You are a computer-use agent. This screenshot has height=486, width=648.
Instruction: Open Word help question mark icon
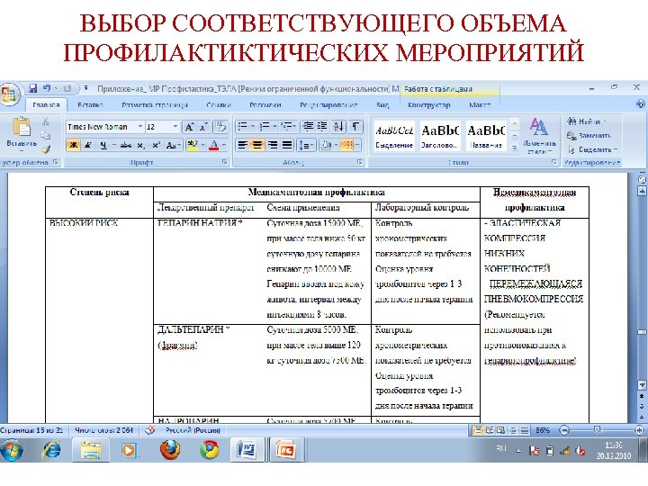pos(641,103)
